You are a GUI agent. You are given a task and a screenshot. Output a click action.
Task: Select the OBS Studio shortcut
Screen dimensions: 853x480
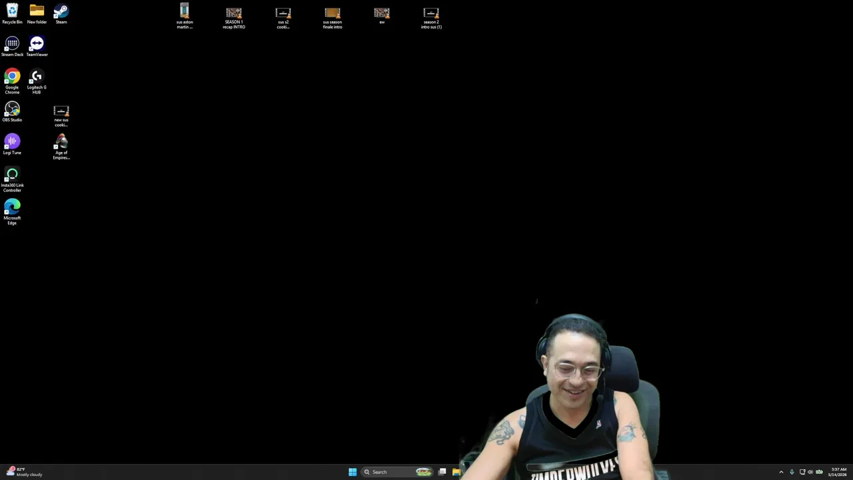pos(12,112)
